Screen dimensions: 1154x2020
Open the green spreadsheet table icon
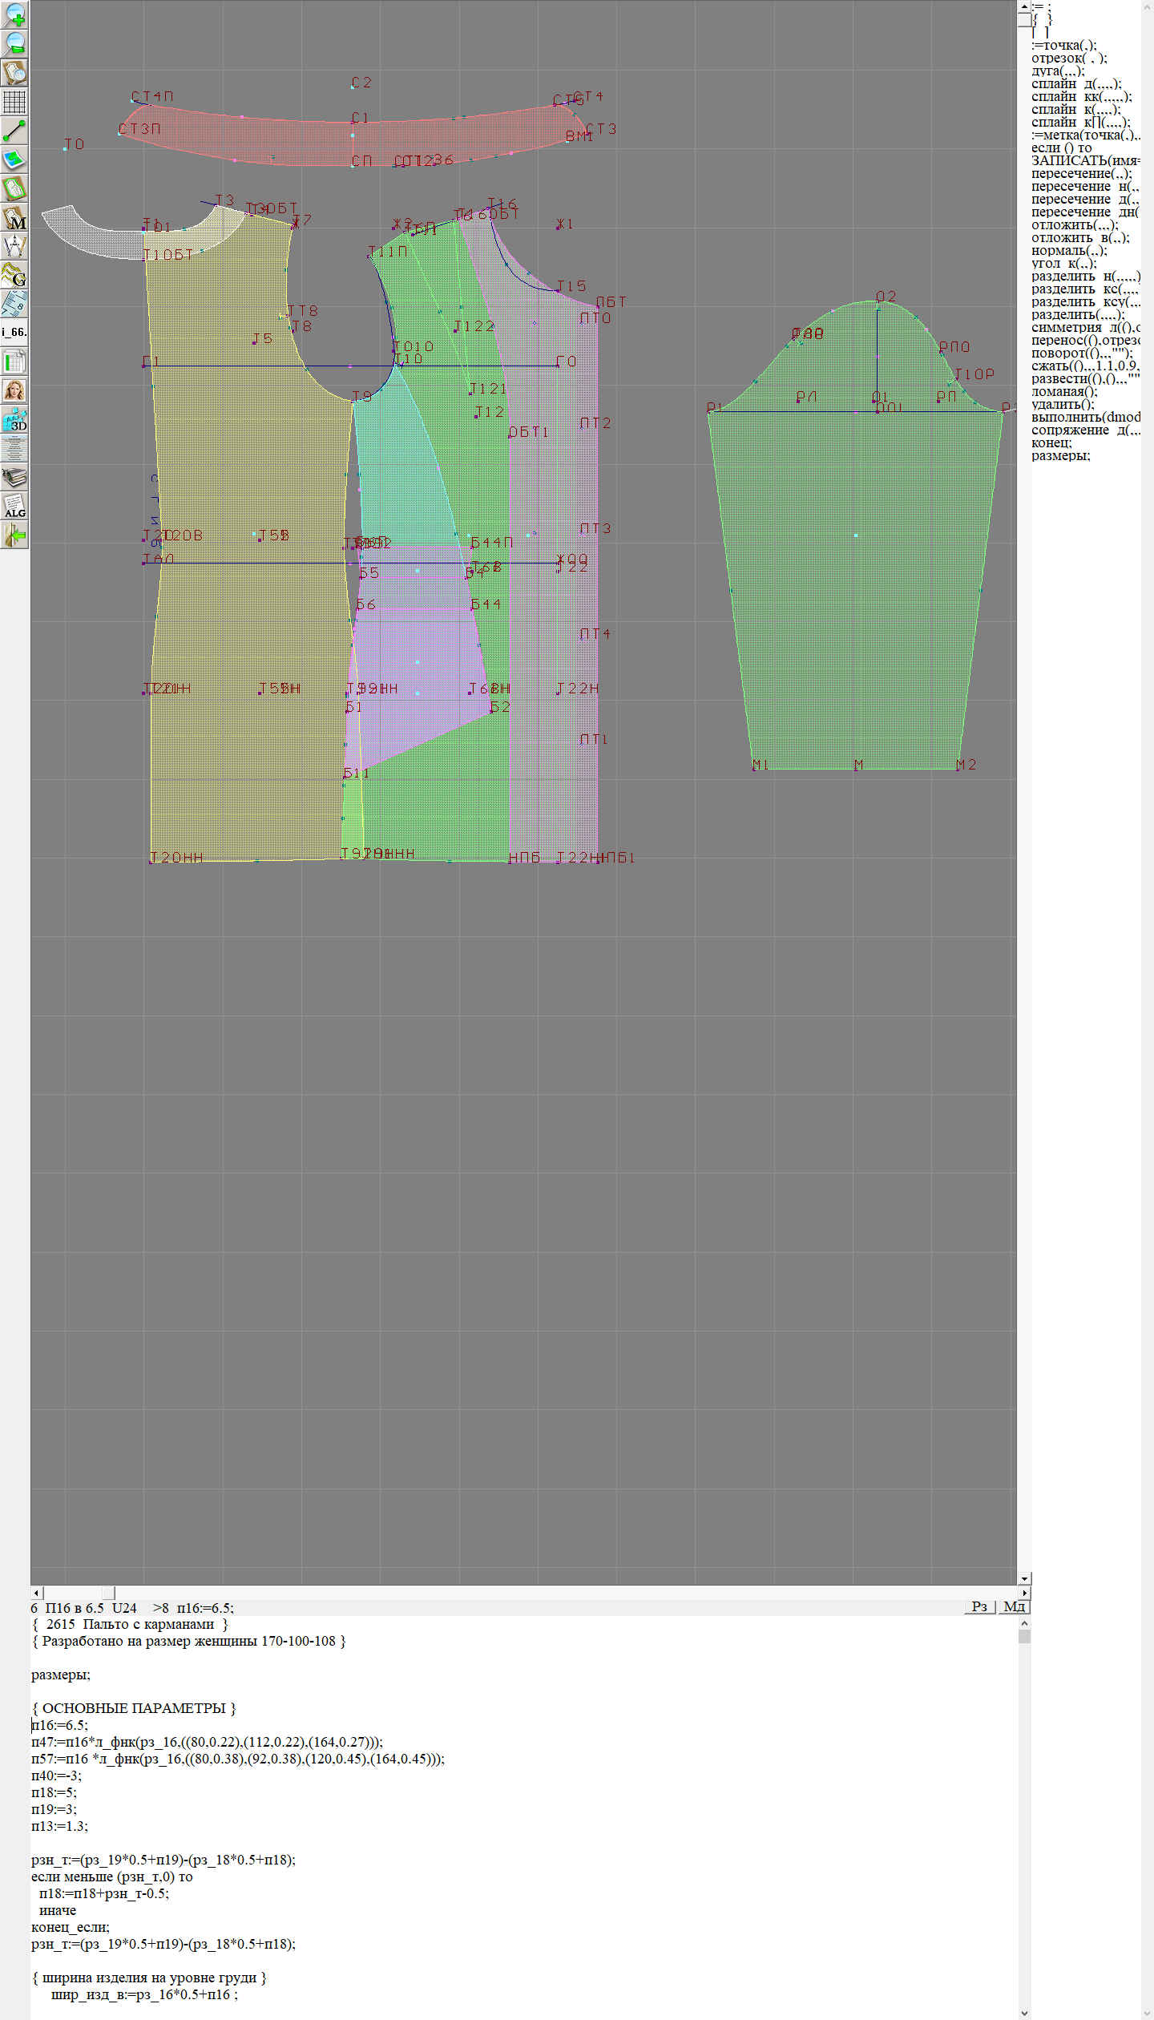(x=14, y=362)
